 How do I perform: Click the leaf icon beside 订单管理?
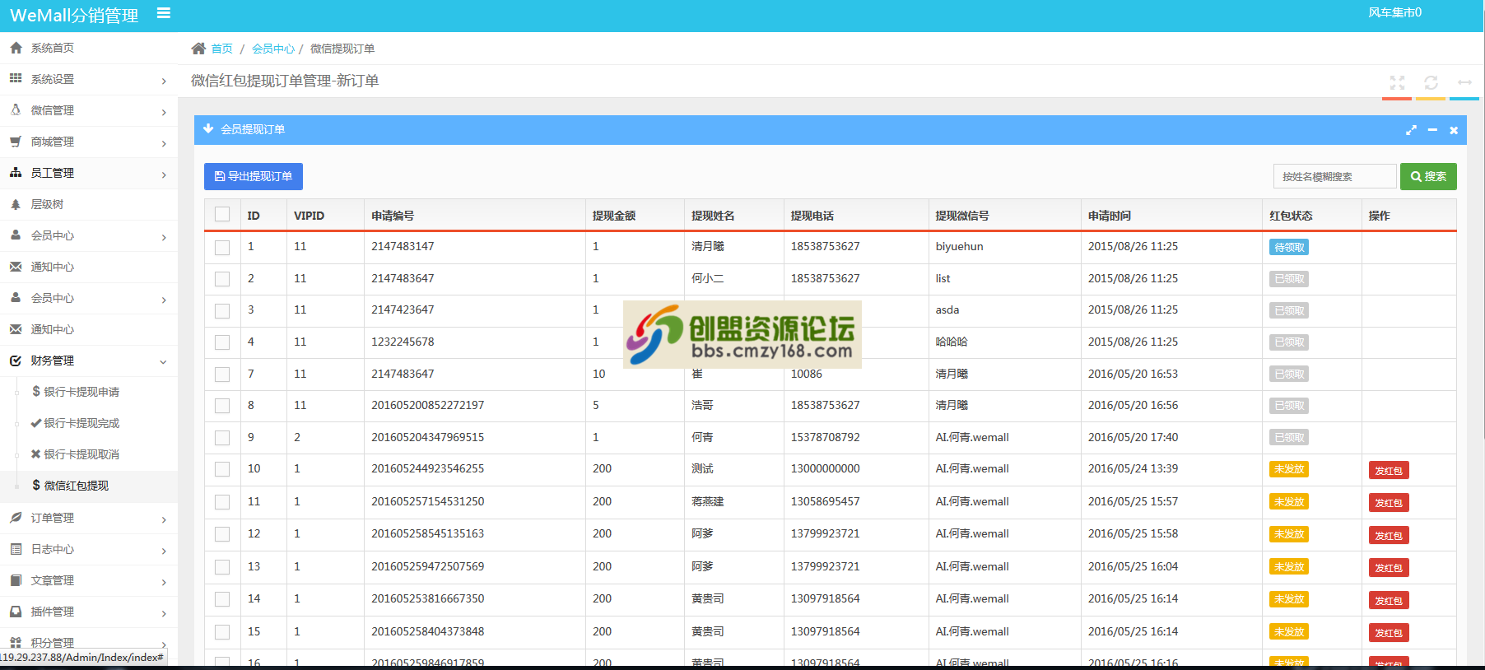(16, 518)
